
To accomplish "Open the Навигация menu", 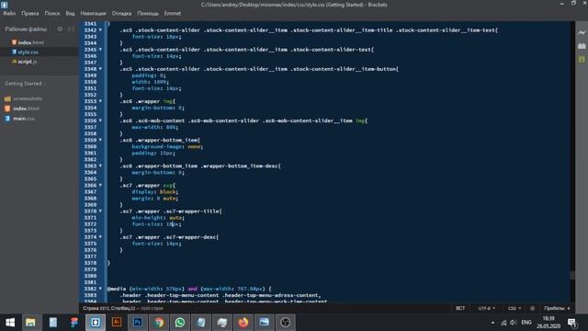I will coord(93,13).
